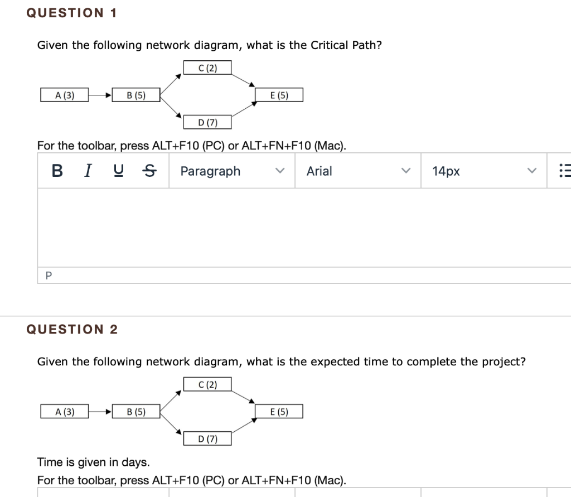The height and width of the screenshot is (497, 571).
Task: Apply italic formatting in the answer editor
Action: [87, 171]
